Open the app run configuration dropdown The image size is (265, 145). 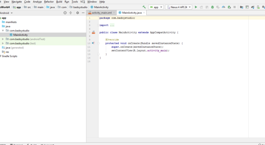[157, 7]
